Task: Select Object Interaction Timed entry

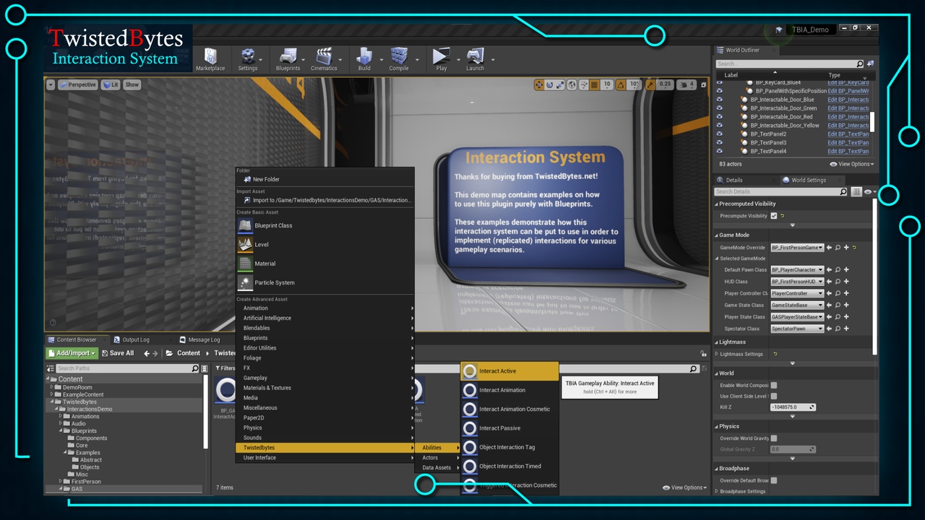Action: pos(509,466)
